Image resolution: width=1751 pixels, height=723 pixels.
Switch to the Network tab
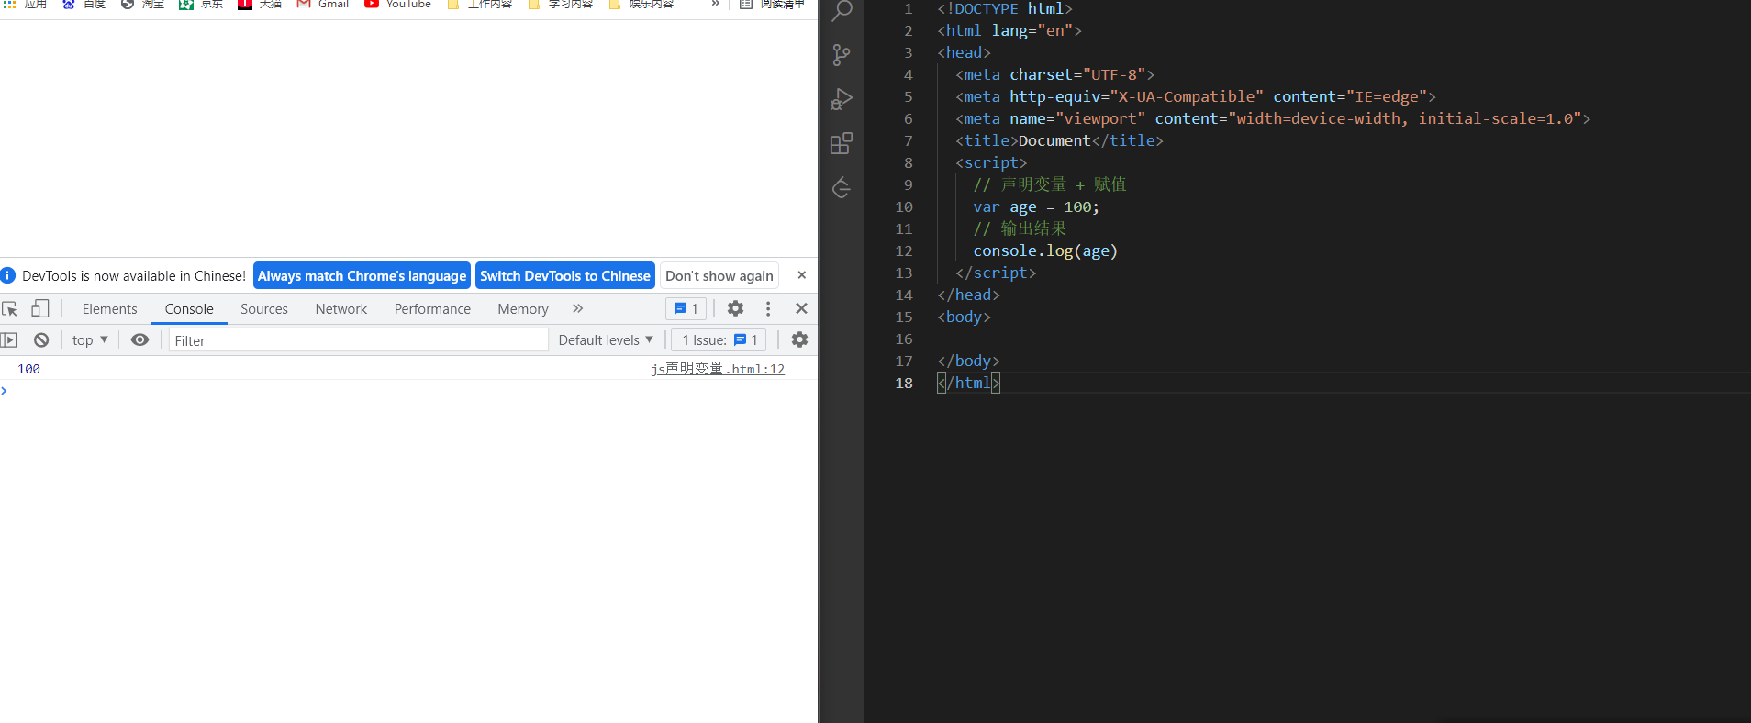click(x=341, y=309)
